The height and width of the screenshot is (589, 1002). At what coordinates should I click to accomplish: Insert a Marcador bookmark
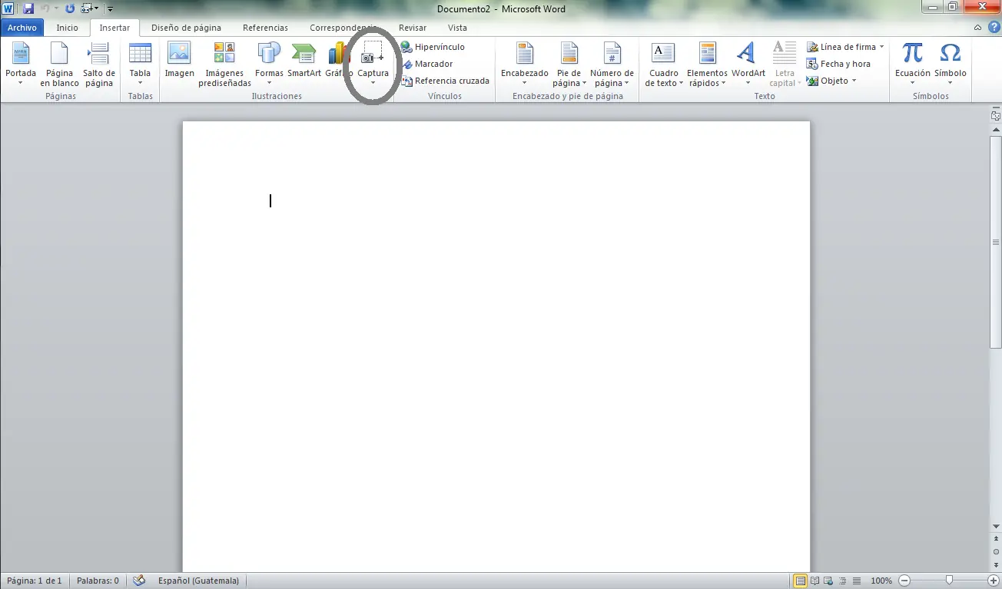[x=426, y=64]
